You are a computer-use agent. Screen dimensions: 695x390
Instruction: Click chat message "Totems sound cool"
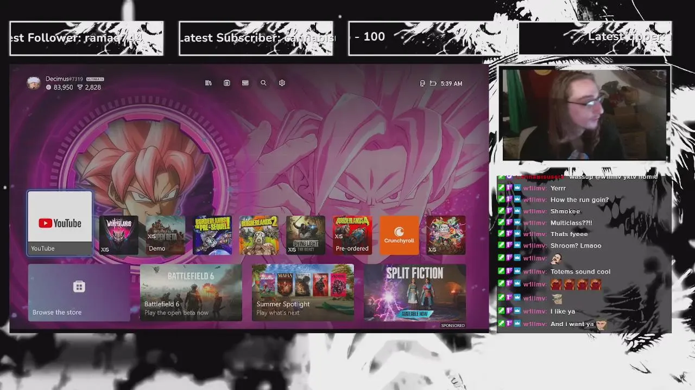pos(580,271)
